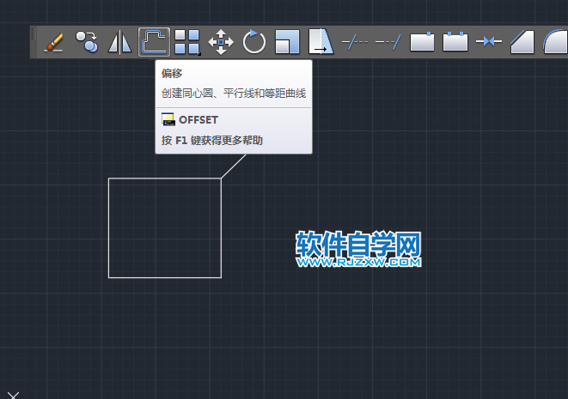This screenshot has height=399, width=568.
Task: Activate the Extend tool
Action: (x=388, y=41)
